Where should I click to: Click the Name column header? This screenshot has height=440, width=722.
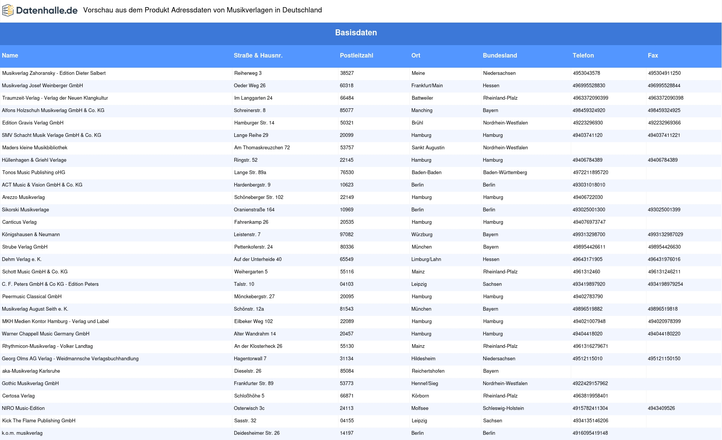(x=10, y=55)
